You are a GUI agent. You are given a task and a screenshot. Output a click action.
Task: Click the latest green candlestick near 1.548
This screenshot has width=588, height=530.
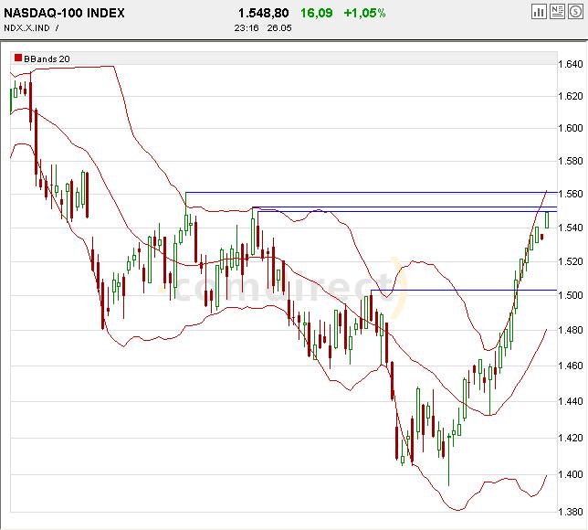(x=547, y=220)
